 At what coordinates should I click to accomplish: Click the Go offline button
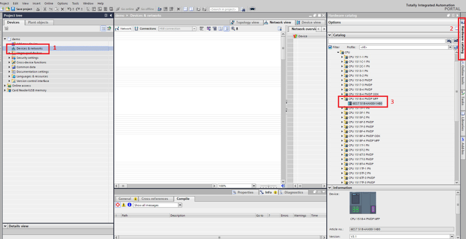[x=145, y=9]
